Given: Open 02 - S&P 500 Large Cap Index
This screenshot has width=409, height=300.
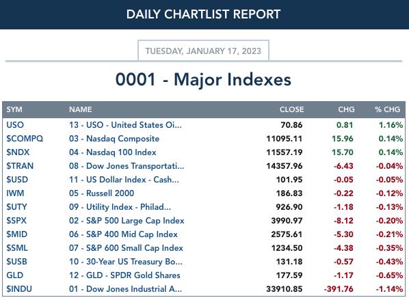Looking at the screenshot, I should click(x=127, y=221).
